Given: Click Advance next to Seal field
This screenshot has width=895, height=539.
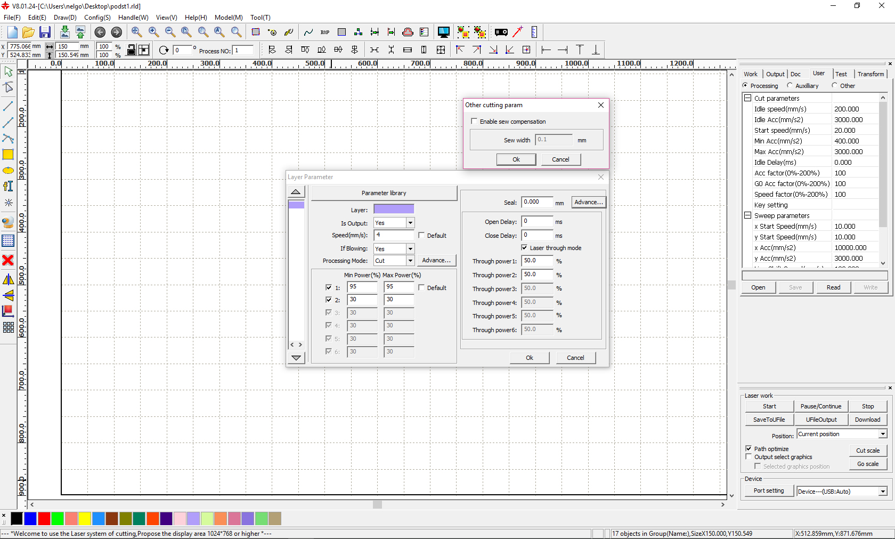Looking at the screenshot, I should coord(589,202).
